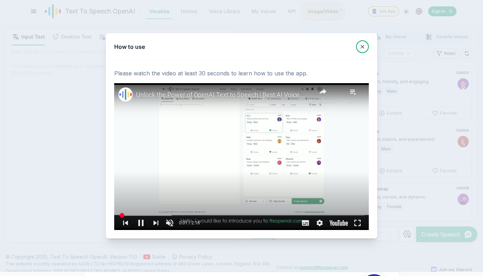Open video on YouTube logo
This screenshot has height=276, width=483.
[339, 223]
